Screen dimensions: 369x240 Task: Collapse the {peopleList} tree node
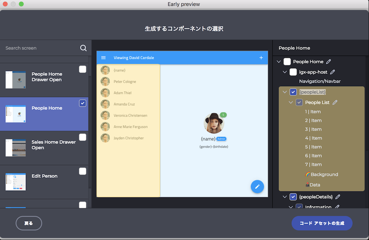tap(284, 92)
